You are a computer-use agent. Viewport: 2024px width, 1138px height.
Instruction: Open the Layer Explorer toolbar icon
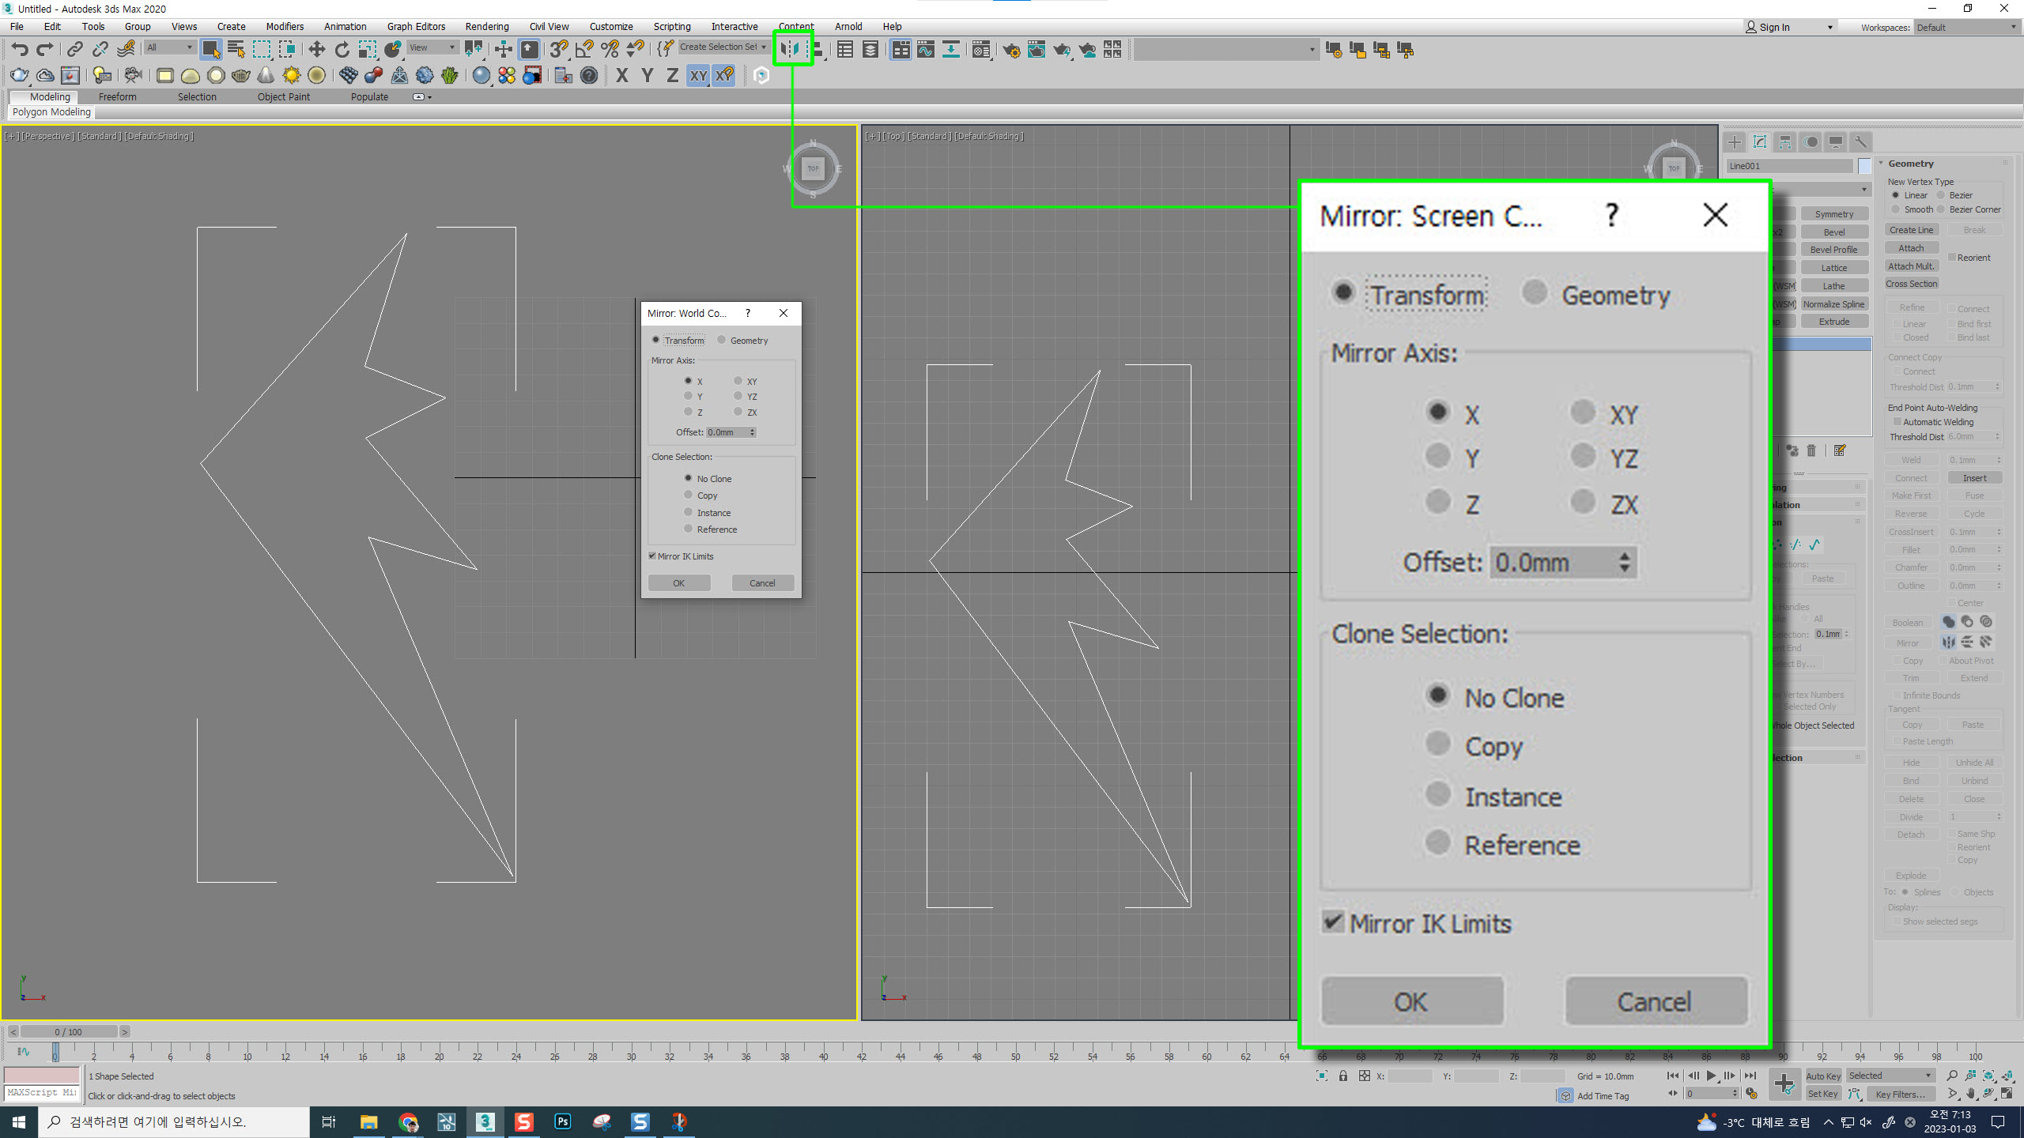tap(870, 50)
